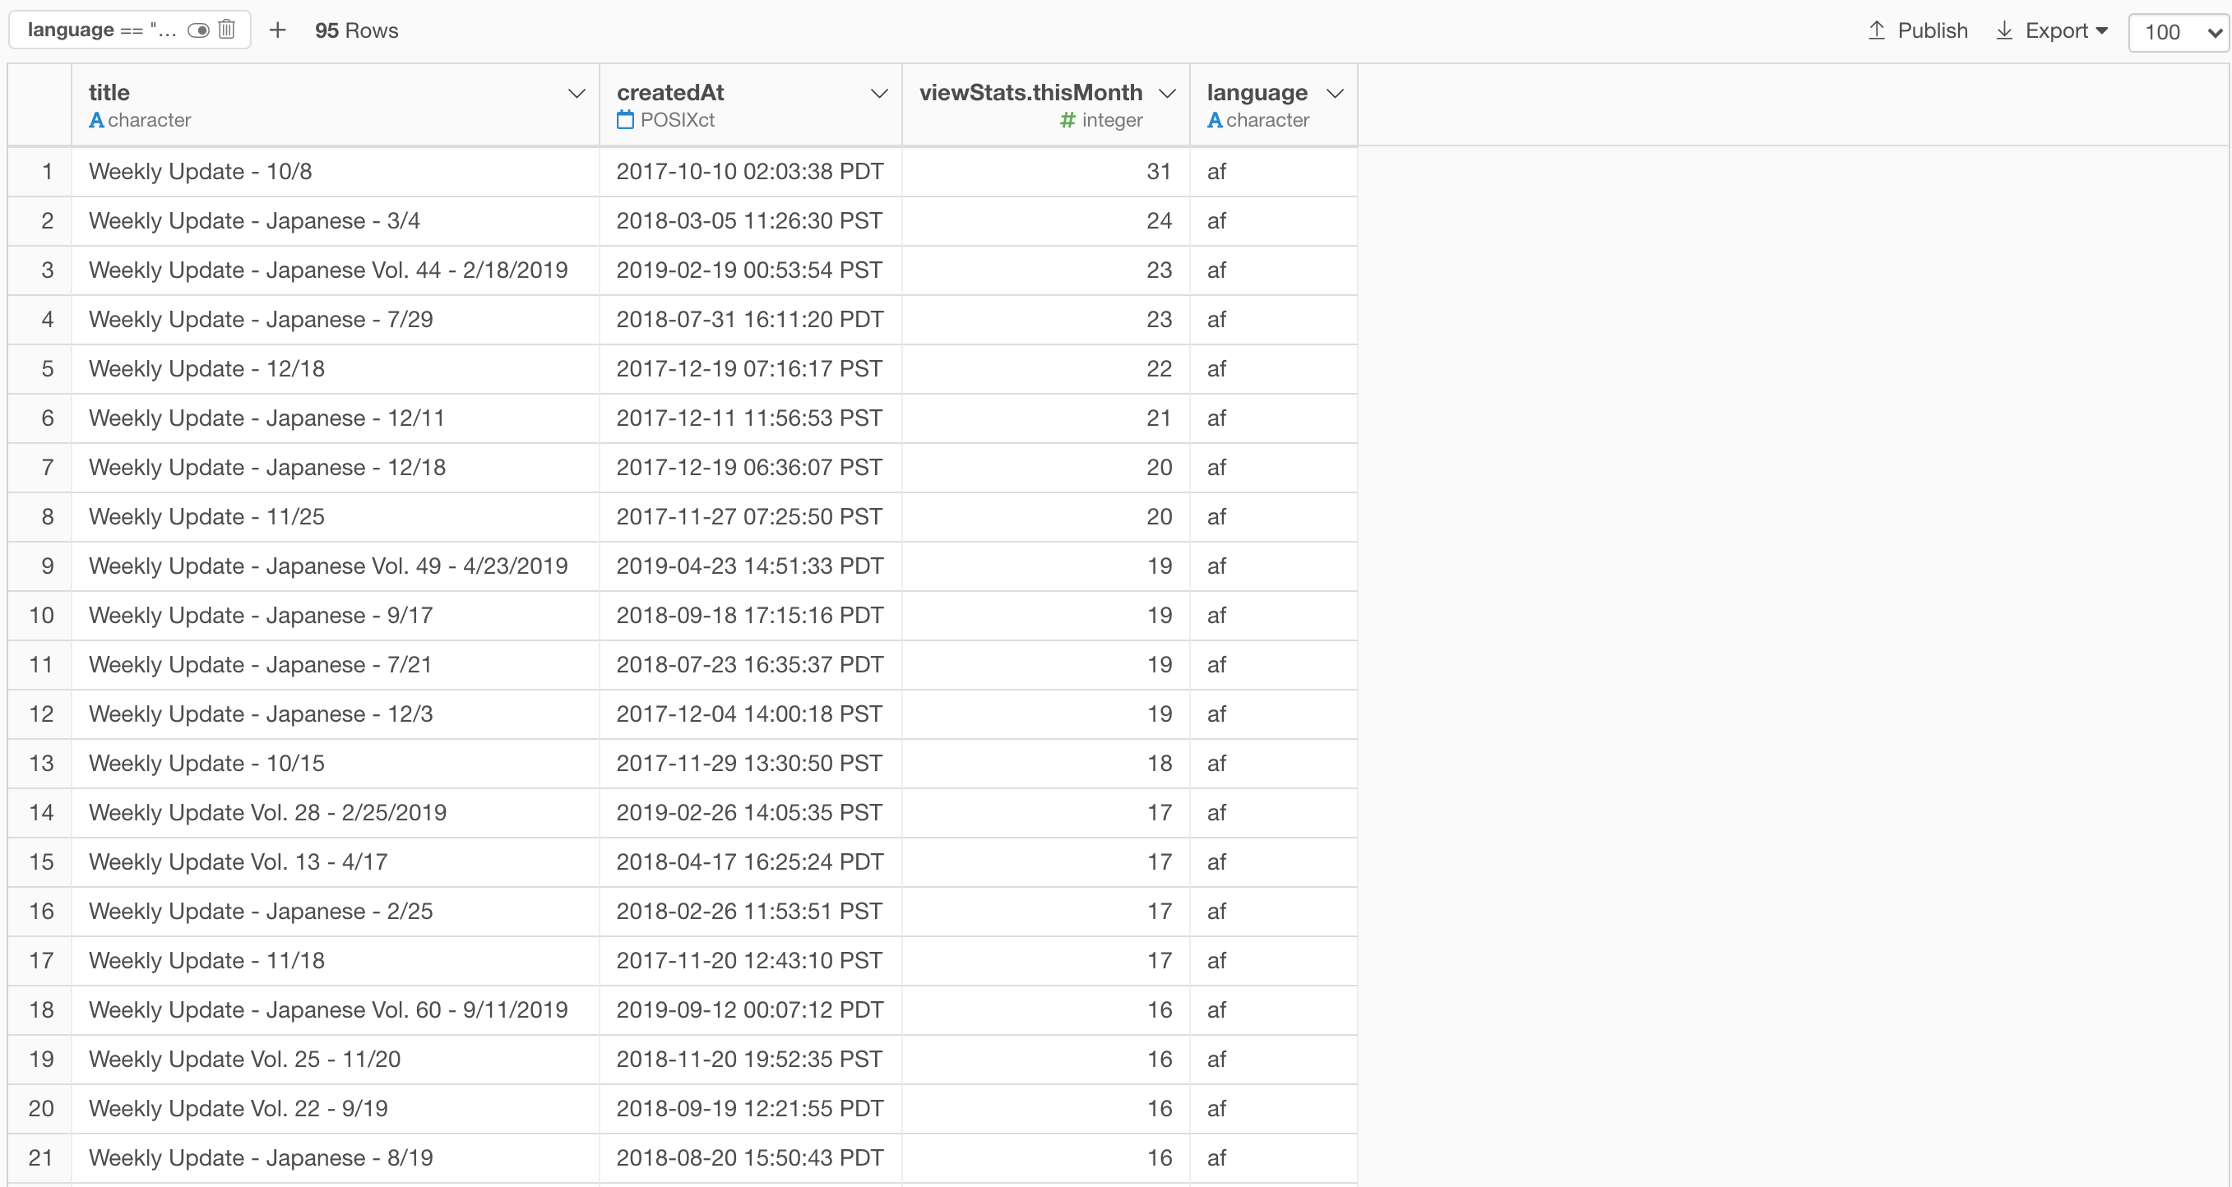The height and width of the screenshot is (1187, 2232).
Task: Expand the createdAt column menu
Action: coord(878,94)
